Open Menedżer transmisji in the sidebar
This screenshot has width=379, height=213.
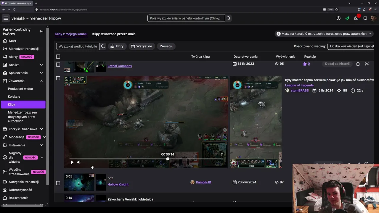pos(23,49)
